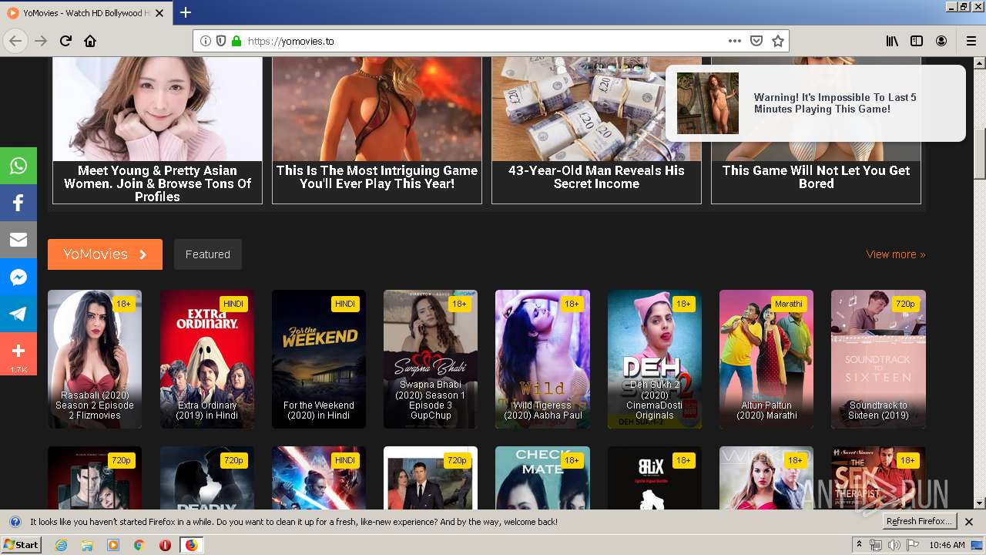Image resolution: width=986 pixels, height=555 pixels.
Task: Share via WhatsApp side button
Action: click(18, 166)
